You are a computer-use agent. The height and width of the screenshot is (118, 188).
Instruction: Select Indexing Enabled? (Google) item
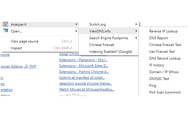click(109, 52)
